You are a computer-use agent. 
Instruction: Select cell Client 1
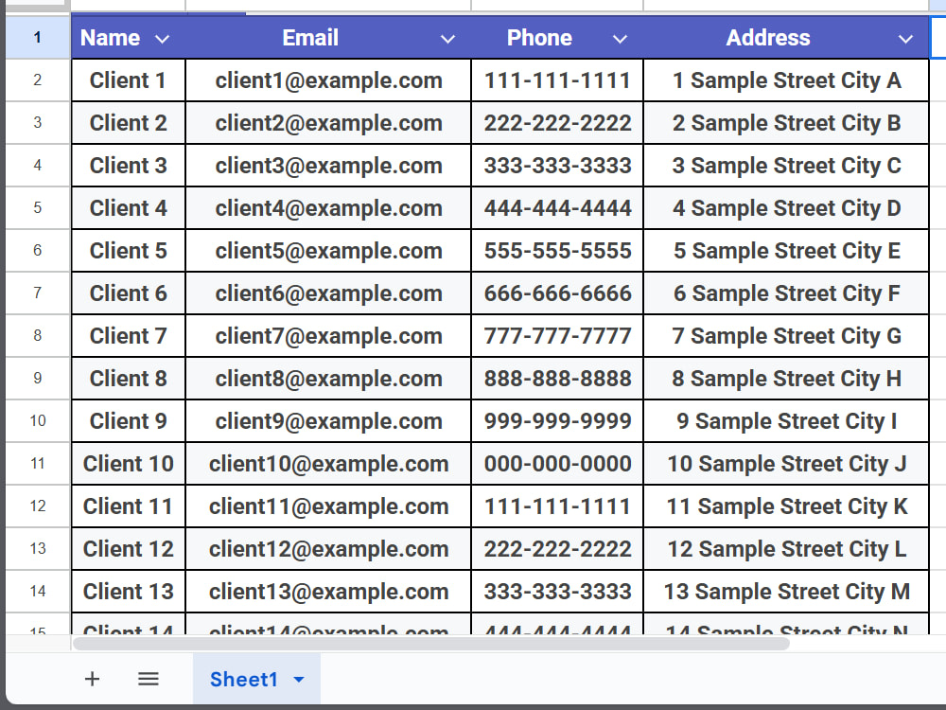128,80
